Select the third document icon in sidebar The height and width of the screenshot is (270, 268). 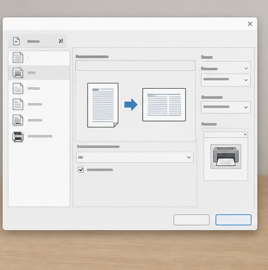click(18, 88)
